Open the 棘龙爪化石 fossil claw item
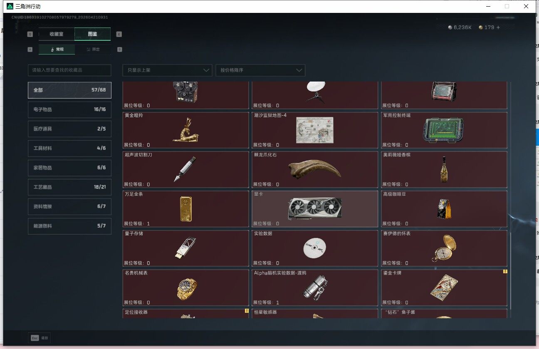 [315, 169]
